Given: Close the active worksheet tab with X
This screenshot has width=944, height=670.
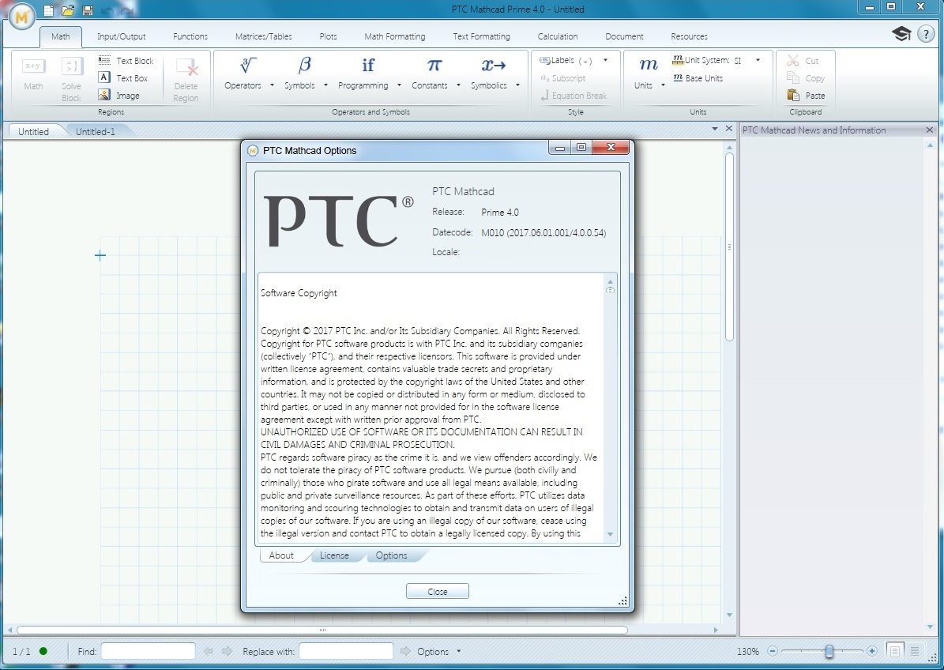Looking at the screenshot, I should (x=729, y=129).
